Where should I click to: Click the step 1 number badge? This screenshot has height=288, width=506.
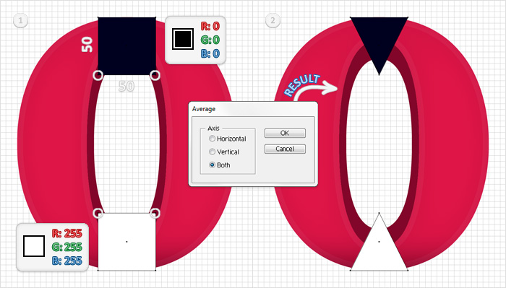pos(21,21)
